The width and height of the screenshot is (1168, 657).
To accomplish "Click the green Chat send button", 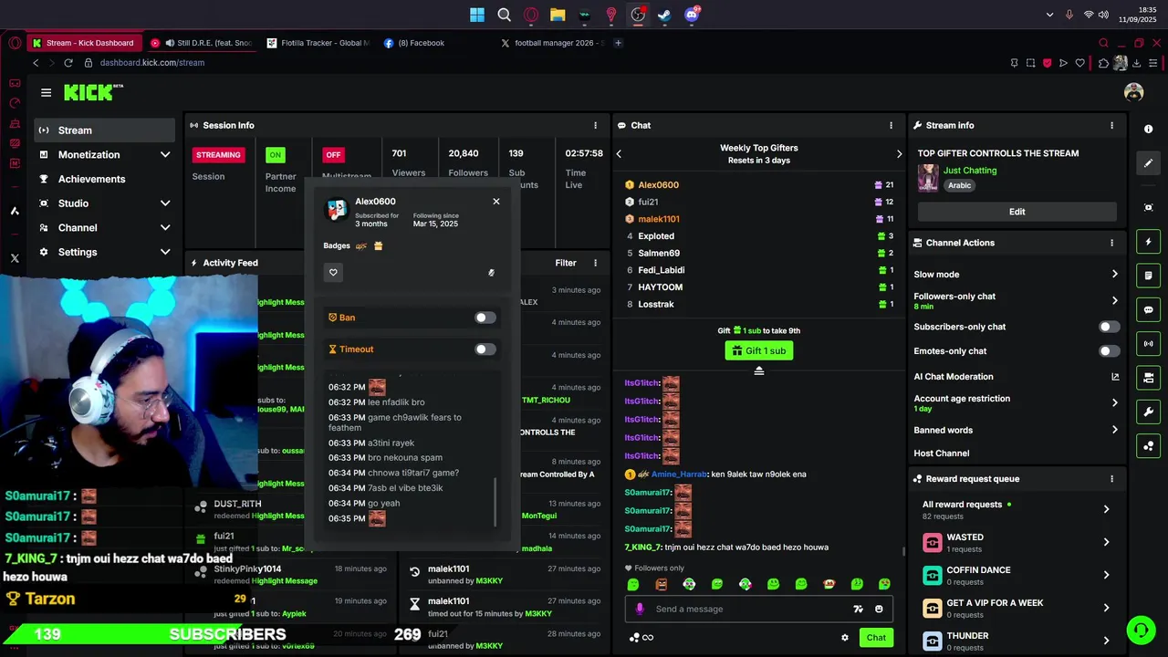I will [x=876, y=638].
